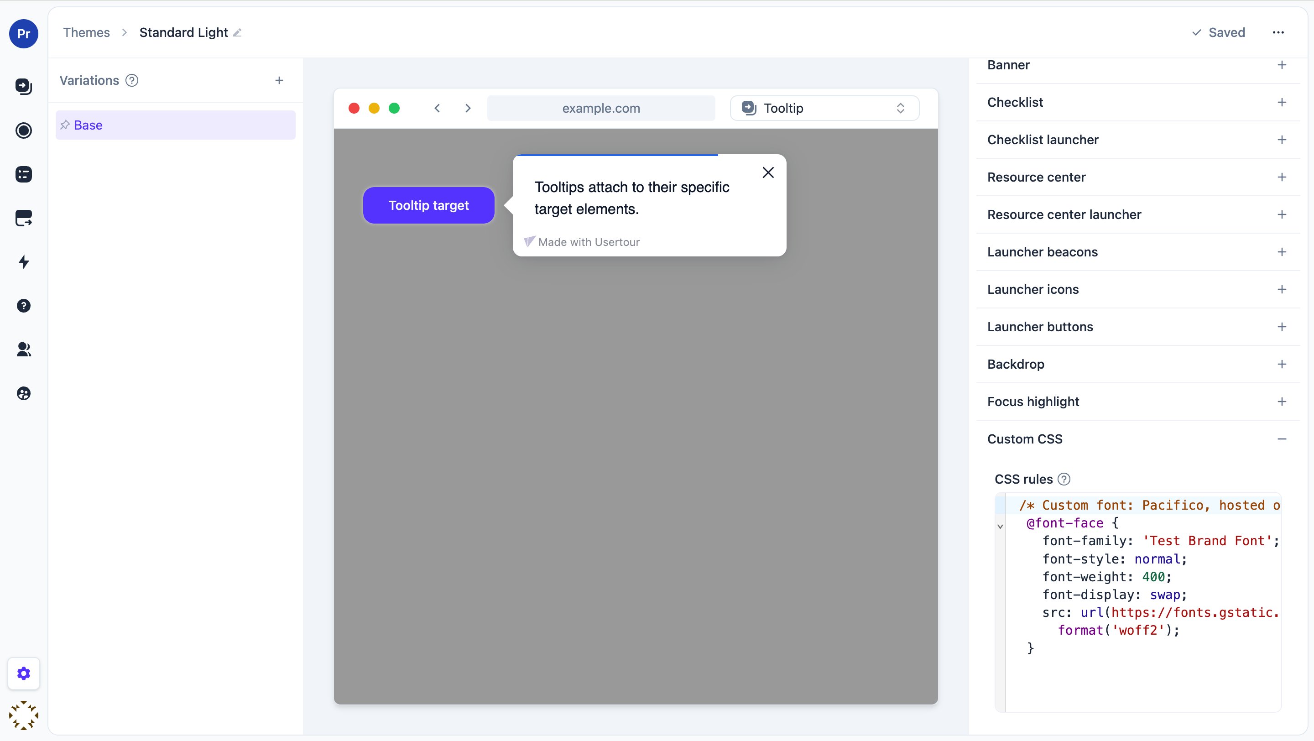
Task: Open the Users icon in sidebar
Action: [23, 350]
